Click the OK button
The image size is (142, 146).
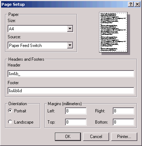point(68,137)
